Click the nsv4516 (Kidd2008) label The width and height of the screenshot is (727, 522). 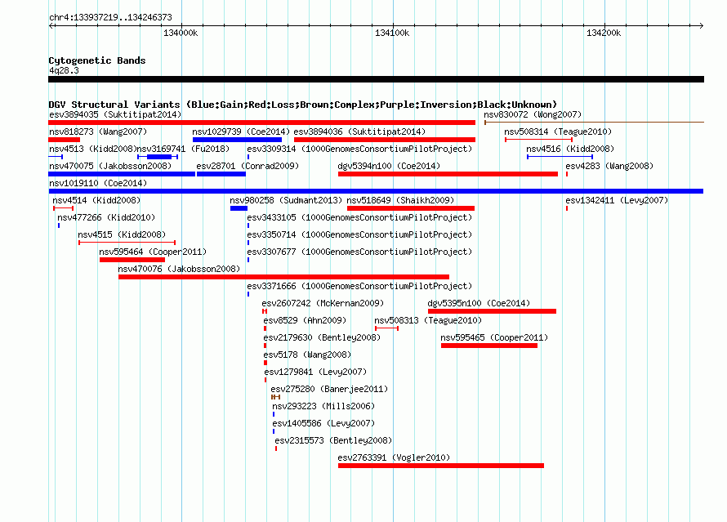[570, 149]
